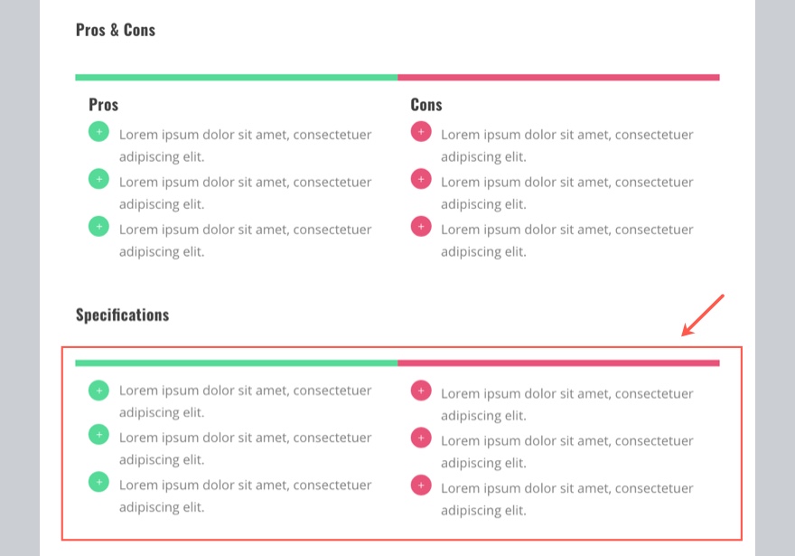Click third red plus icon in Specifications section
The height and width of the screenshot is (556, 795).
420,485
